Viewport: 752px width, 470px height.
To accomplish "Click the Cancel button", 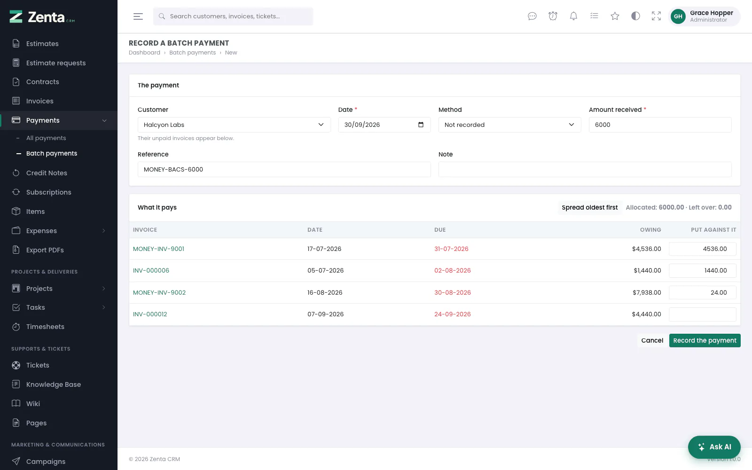I will click(652, 341).
